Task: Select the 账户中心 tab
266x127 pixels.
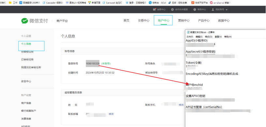Action: (x=163, y=20)
